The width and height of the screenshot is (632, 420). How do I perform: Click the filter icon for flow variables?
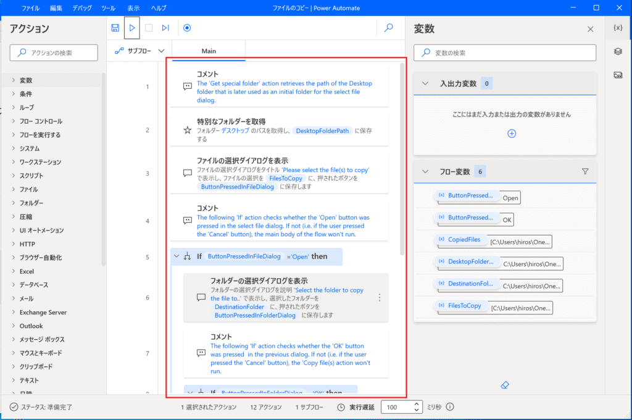tap(585, 171)
